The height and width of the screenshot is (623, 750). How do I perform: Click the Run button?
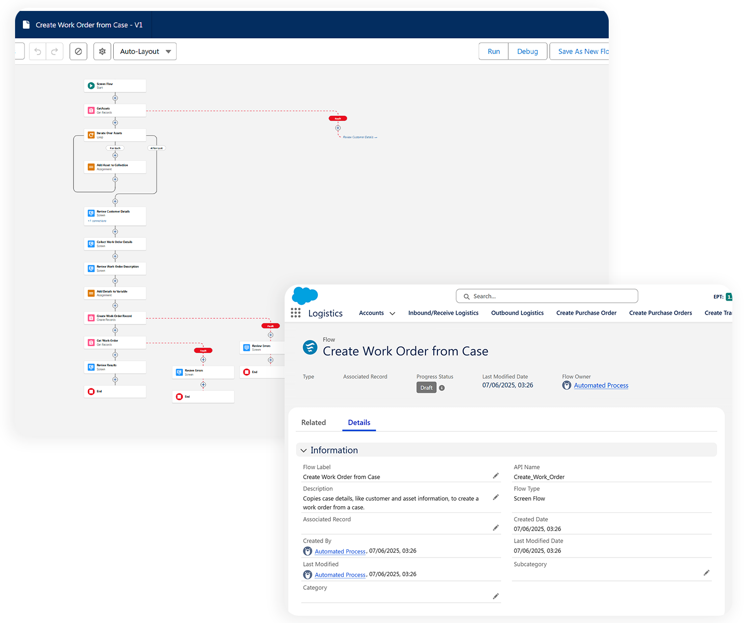pos(493,51)
